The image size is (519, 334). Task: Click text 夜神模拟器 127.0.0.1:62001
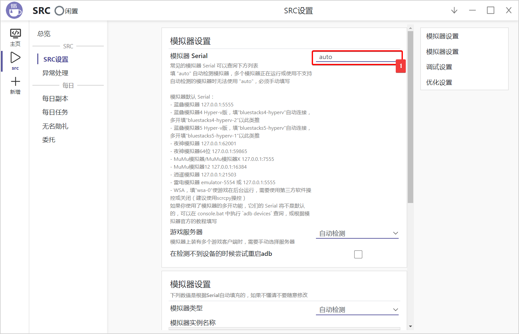205,144
